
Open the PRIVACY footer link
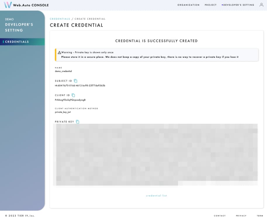click(241, 216)
